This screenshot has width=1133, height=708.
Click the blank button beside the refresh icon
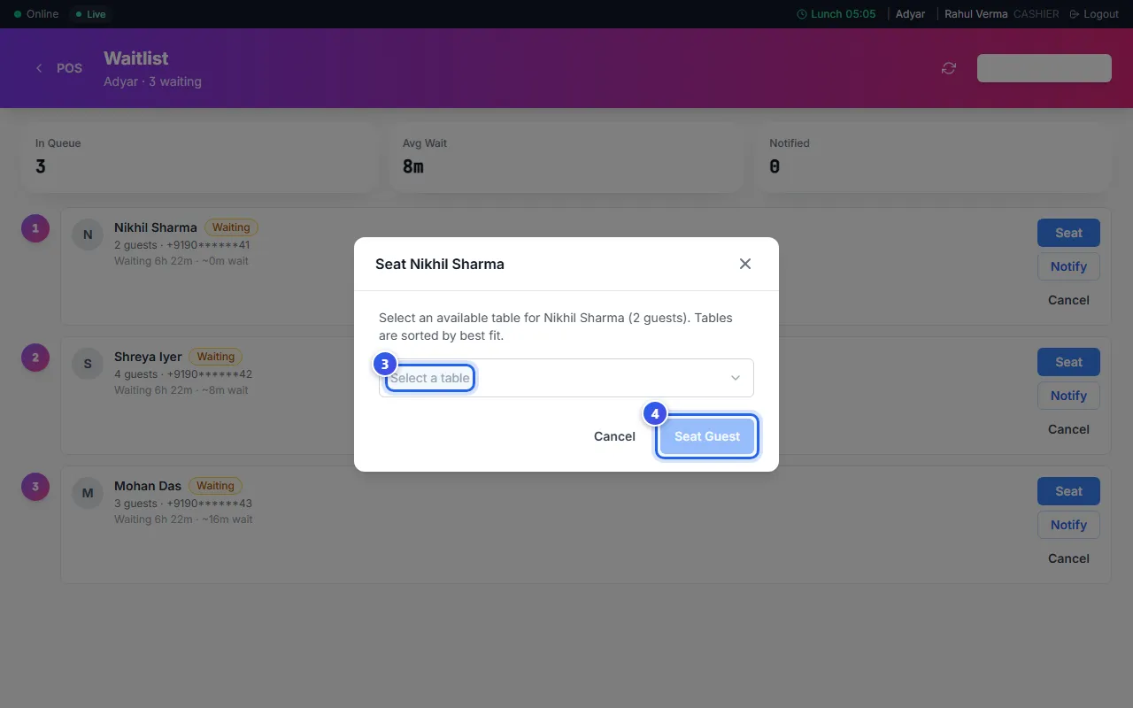click(x=1044, y=68)
